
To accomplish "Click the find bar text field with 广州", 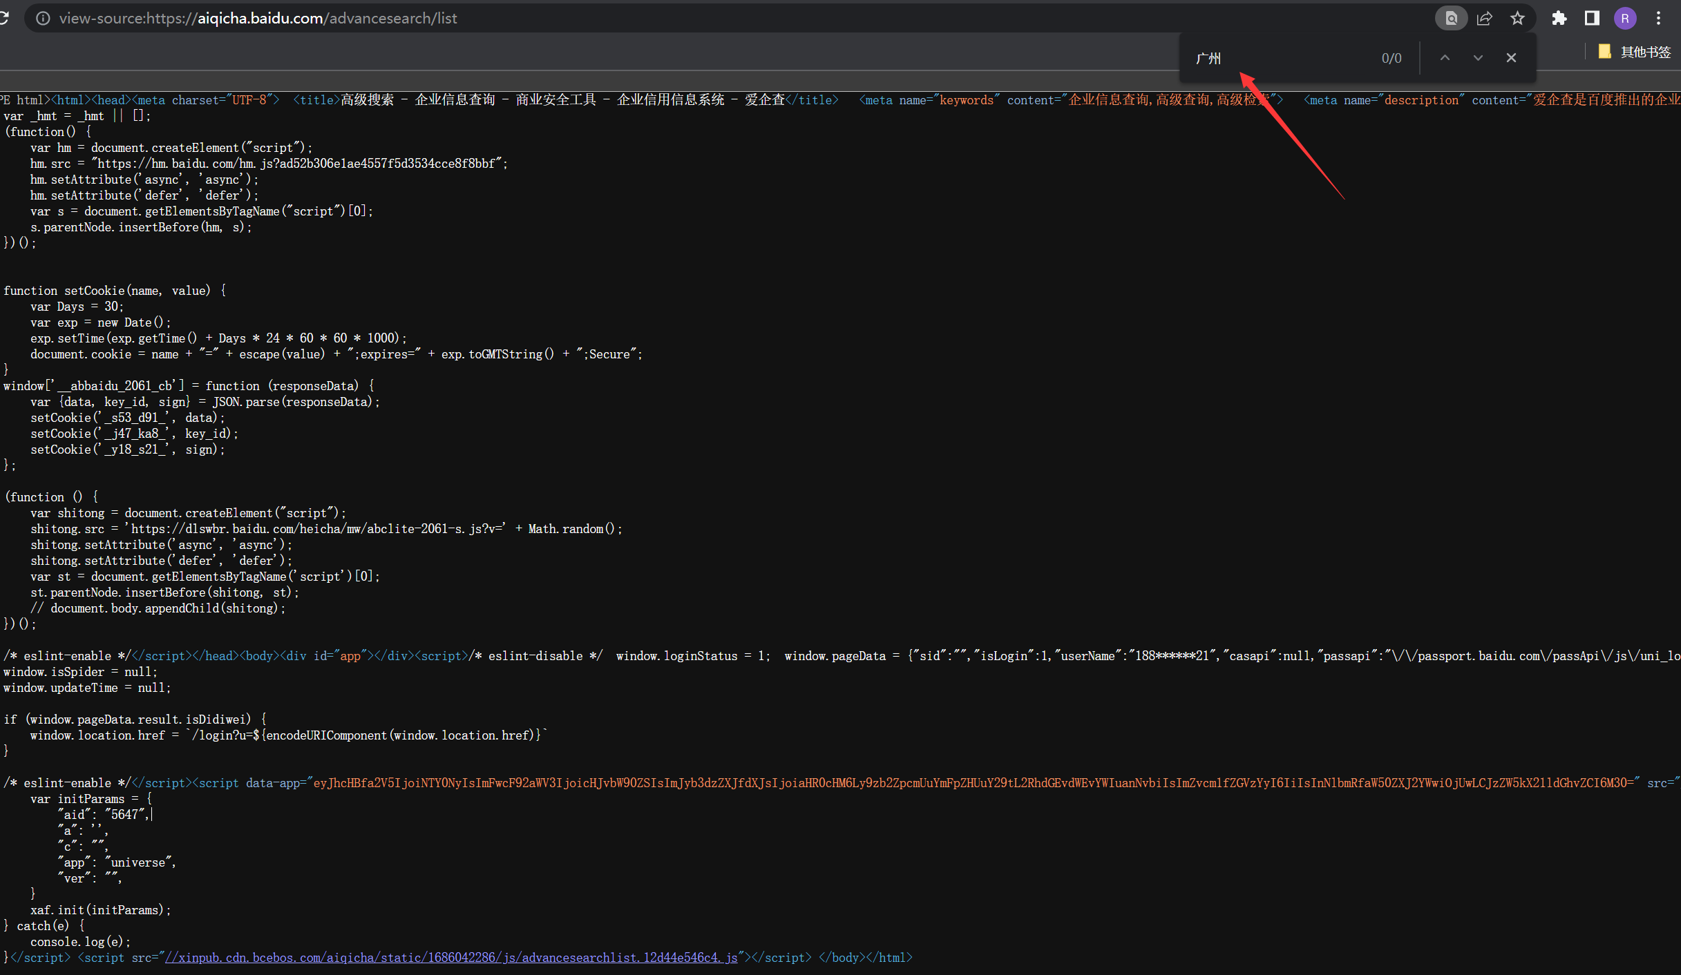I will point(1278,58).
